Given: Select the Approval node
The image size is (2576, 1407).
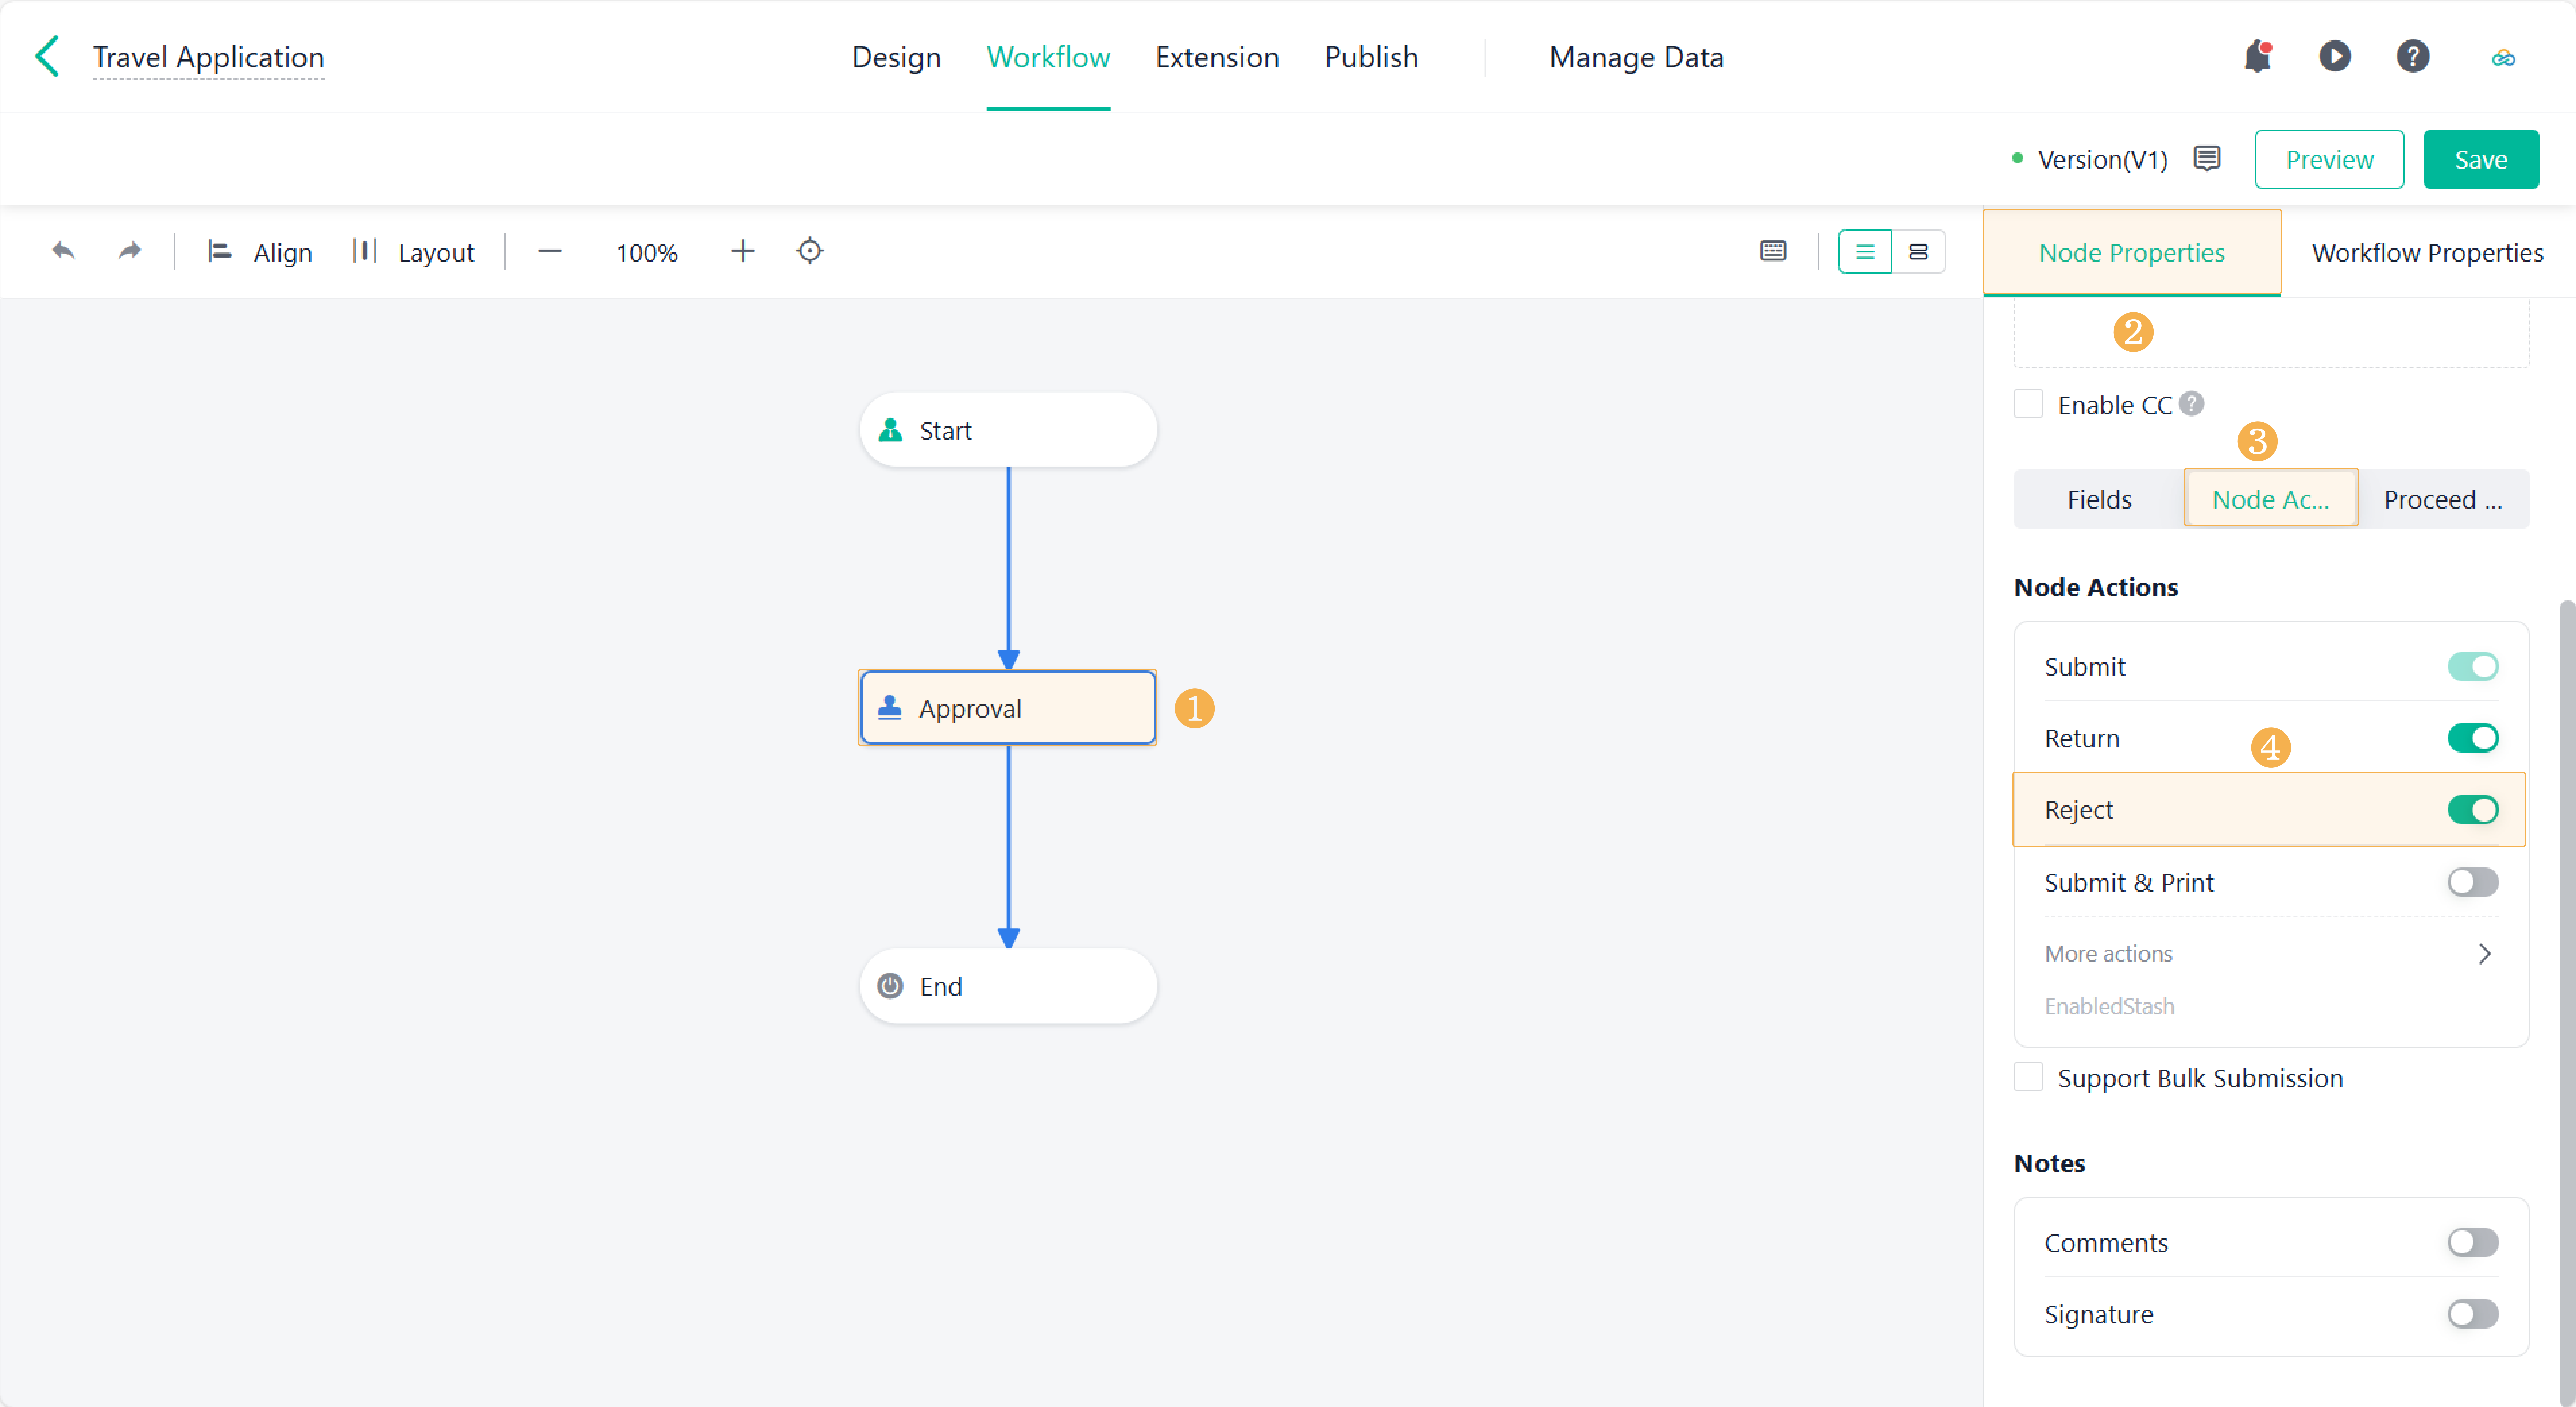Looking at the screenshot, I should point(1008,708).
